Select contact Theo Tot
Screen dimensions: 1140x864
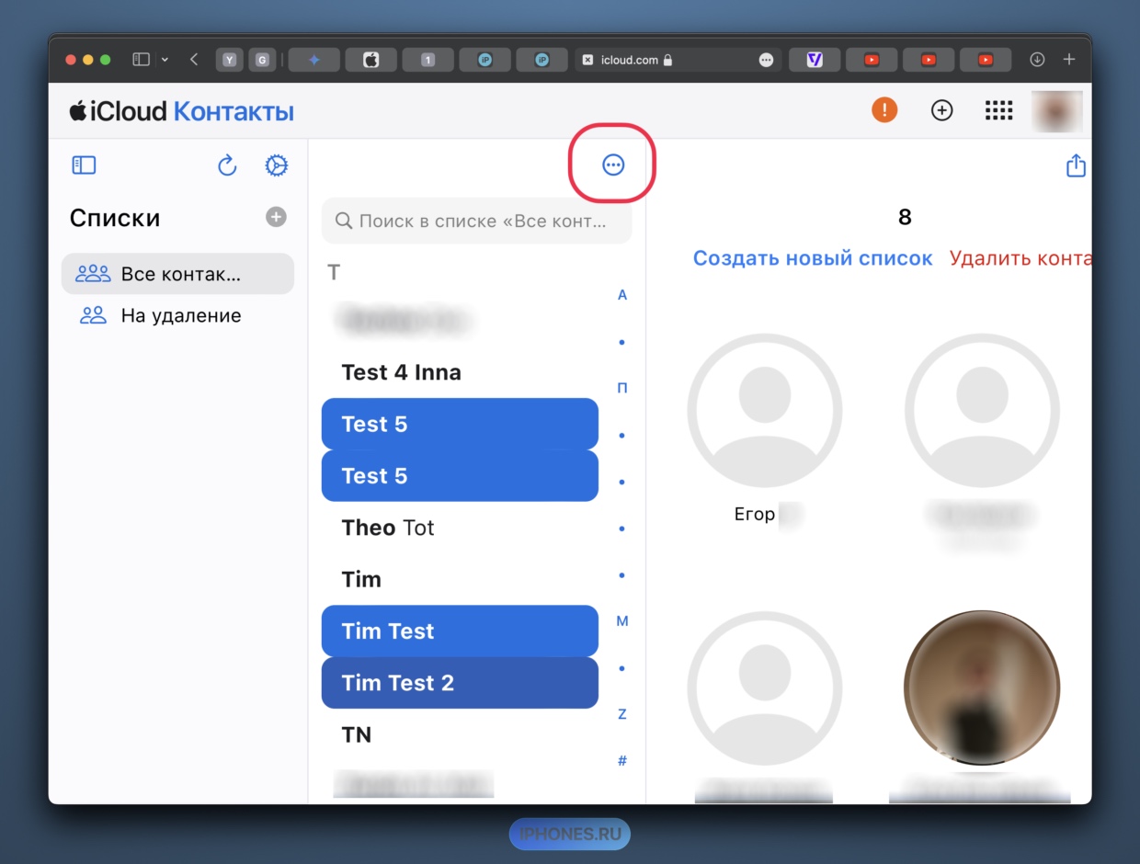pos(460,528)
